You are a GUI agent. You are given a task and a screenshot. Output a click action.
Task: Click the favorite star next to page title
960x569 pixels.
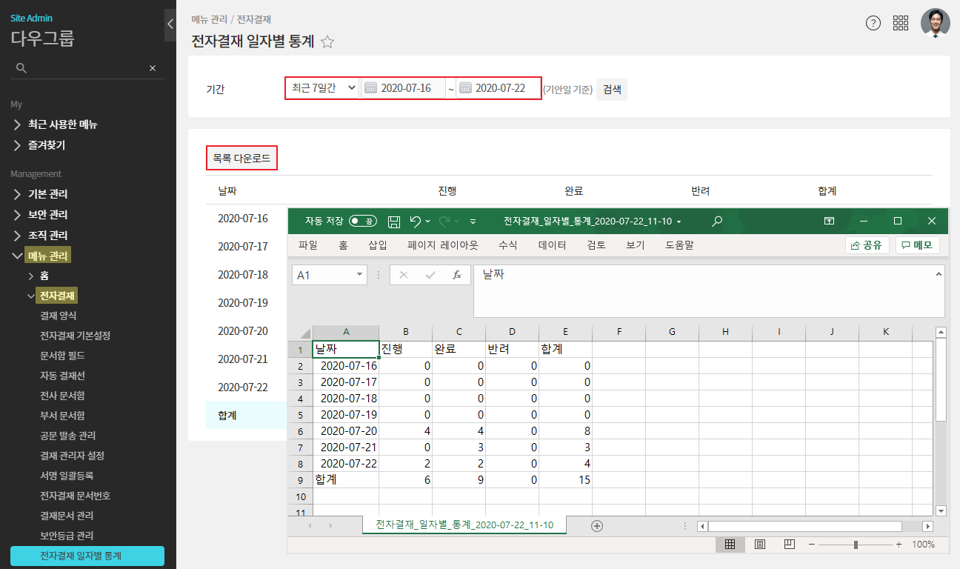click(327, 42)
